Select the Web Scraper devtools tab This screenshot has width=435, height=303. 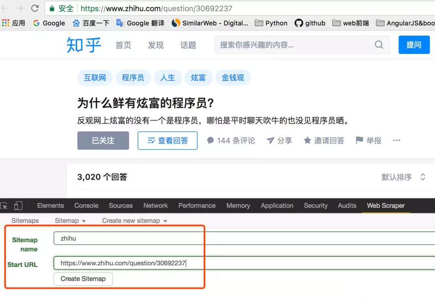click(386, 205)
